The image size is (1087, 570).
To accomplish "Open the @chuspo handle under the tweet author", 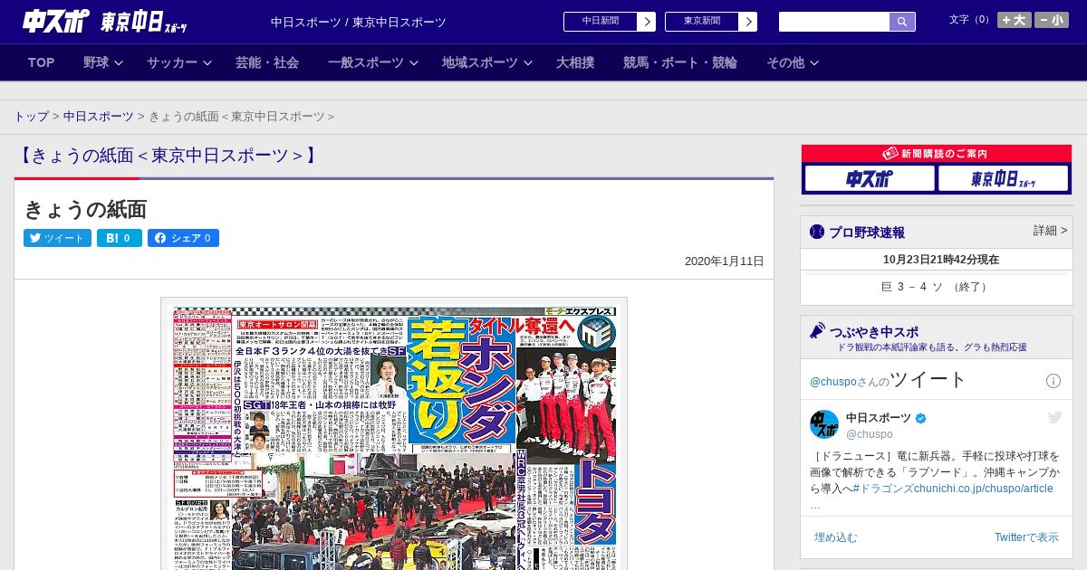I will pos(870,434).
